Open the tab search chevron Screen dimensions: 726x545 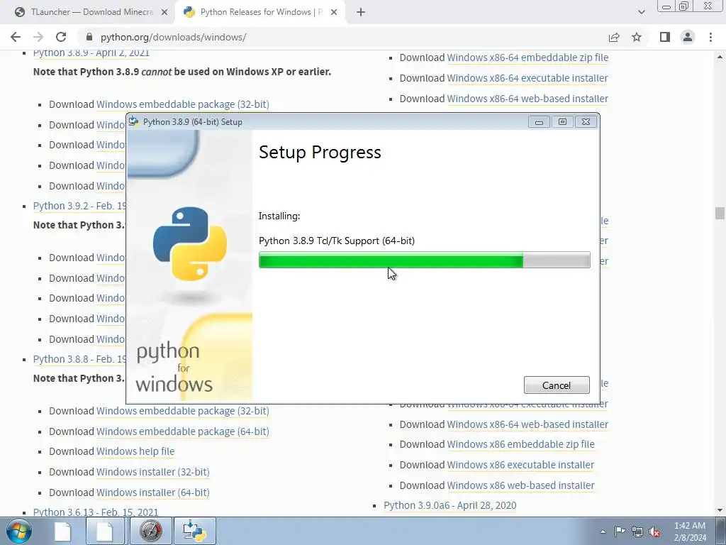pos(641,13)
